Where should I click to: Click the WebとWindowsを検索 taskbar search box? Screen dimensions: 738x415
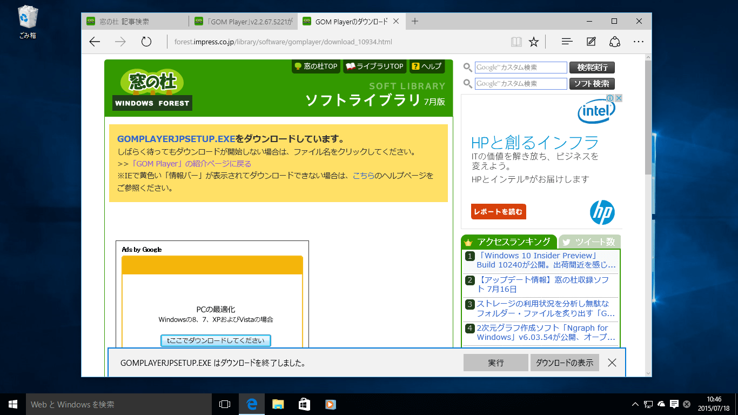click(x=119, y=404)
